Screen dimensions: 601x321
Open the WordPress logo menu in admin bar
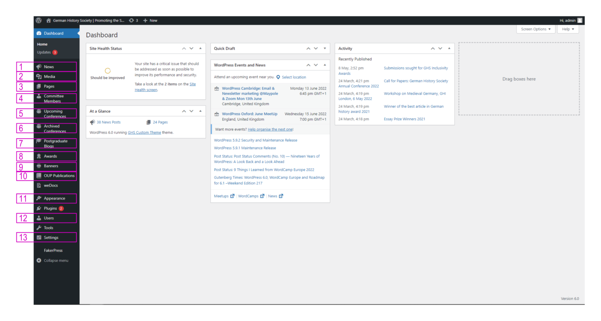[38, 20]
